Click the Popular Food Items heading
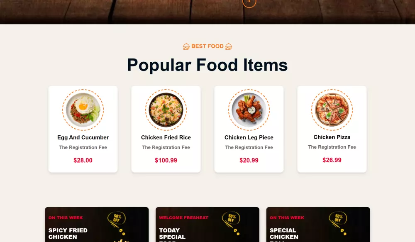 207,65
